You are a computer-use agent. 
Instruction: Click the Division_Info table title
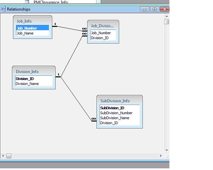27,72
